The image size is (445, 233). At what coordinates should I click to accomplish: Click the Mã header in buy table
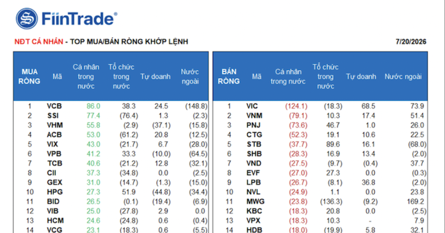point(57,77)
